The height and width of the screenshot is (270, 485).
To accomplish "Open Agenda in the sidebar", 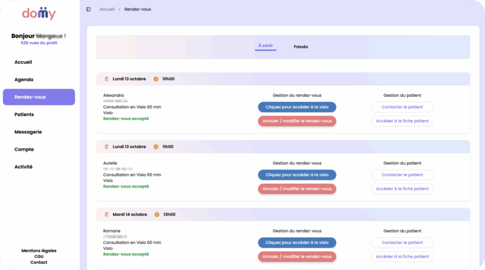I will (24, 80).
